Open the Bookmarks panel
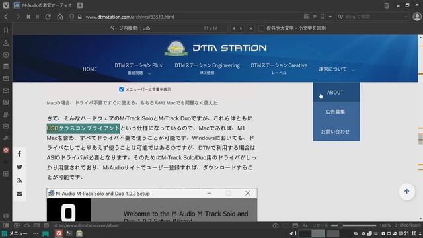Image resolution: width=423 pixels, height=238 pixels. [6, 30]
